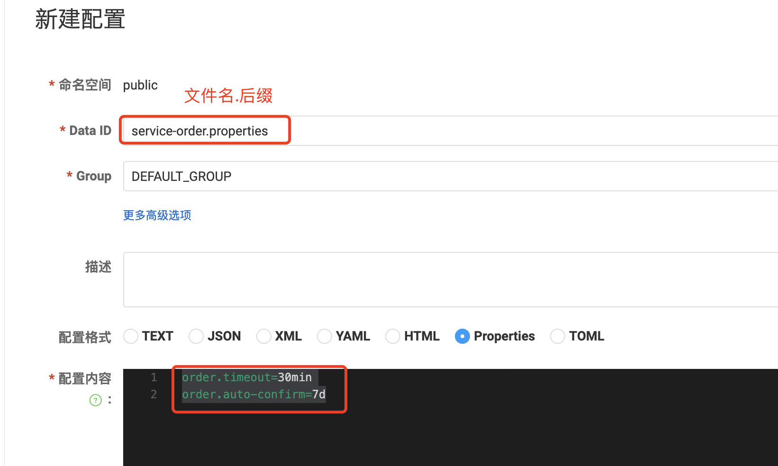Click line 1 order.timeout=30min in editor

247,377
